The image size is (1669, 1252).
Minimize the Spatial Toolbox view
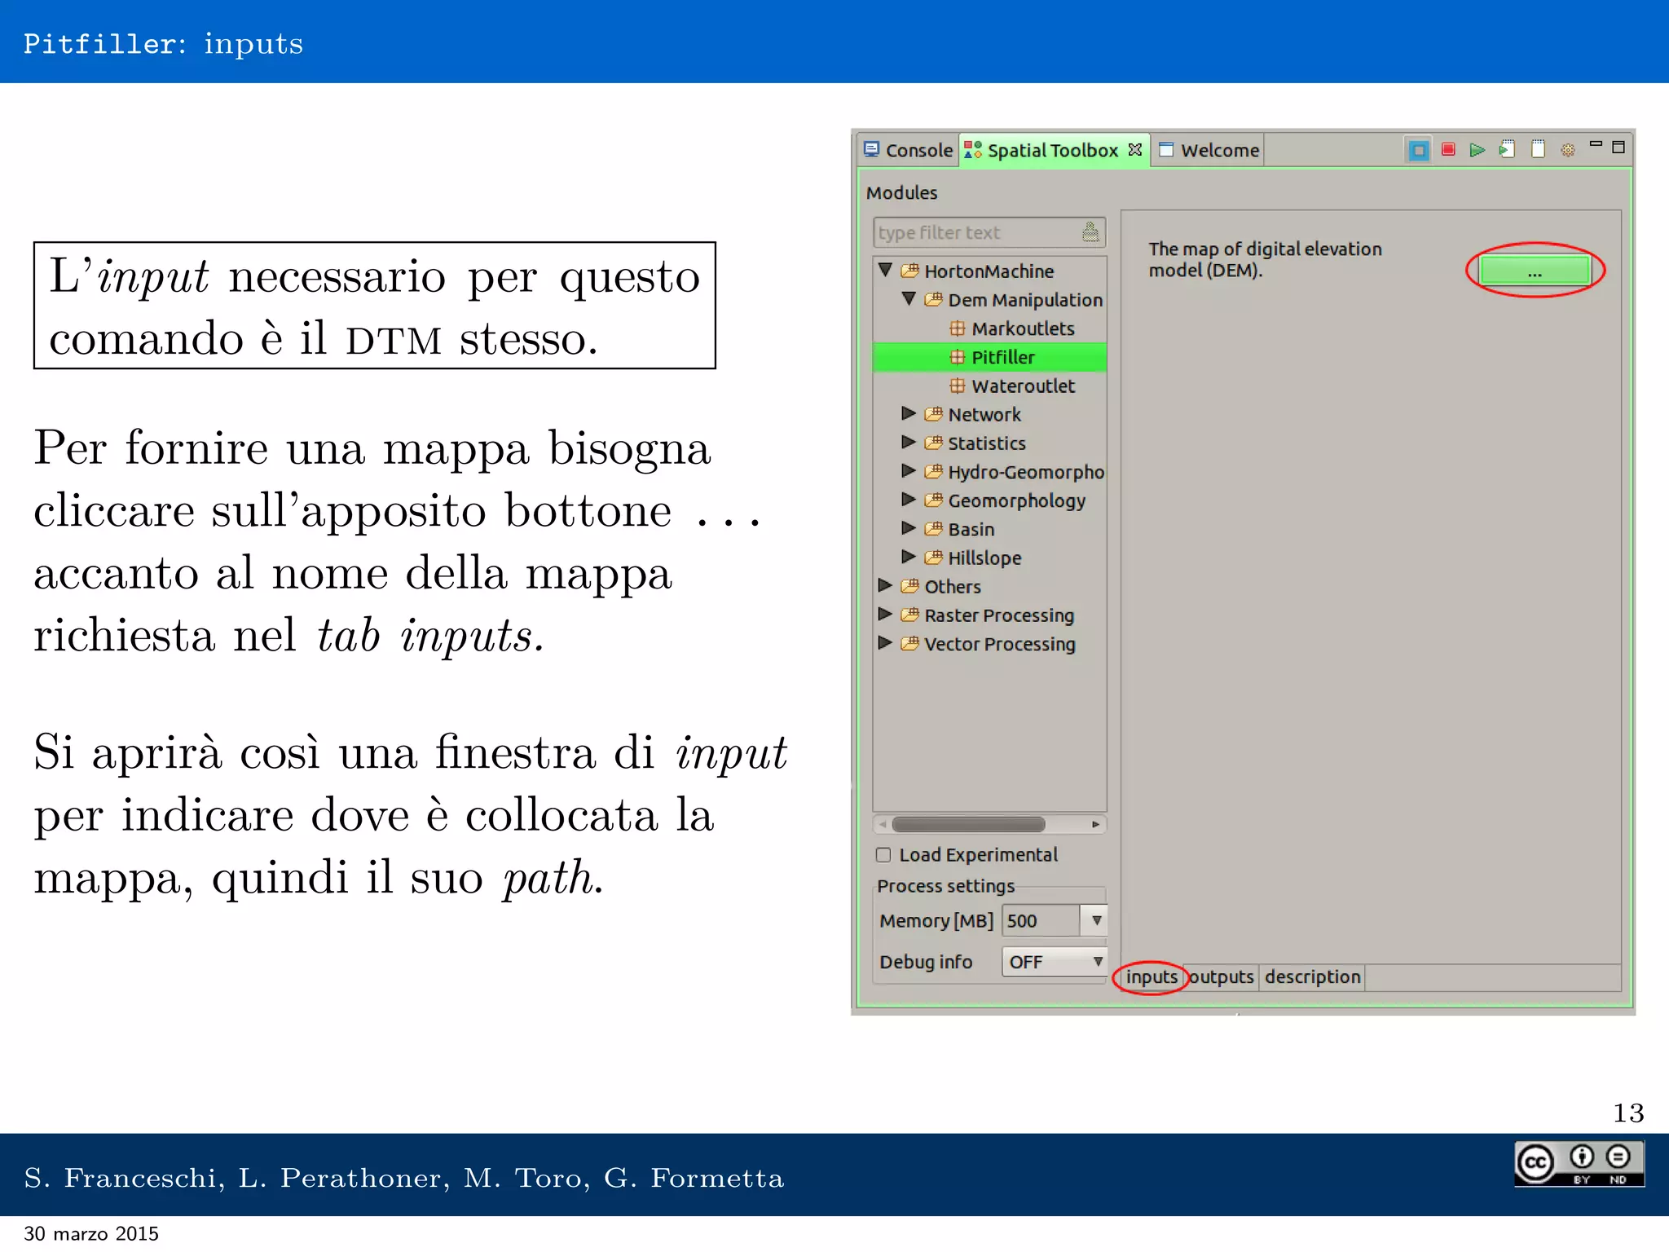click(1596, 145)
